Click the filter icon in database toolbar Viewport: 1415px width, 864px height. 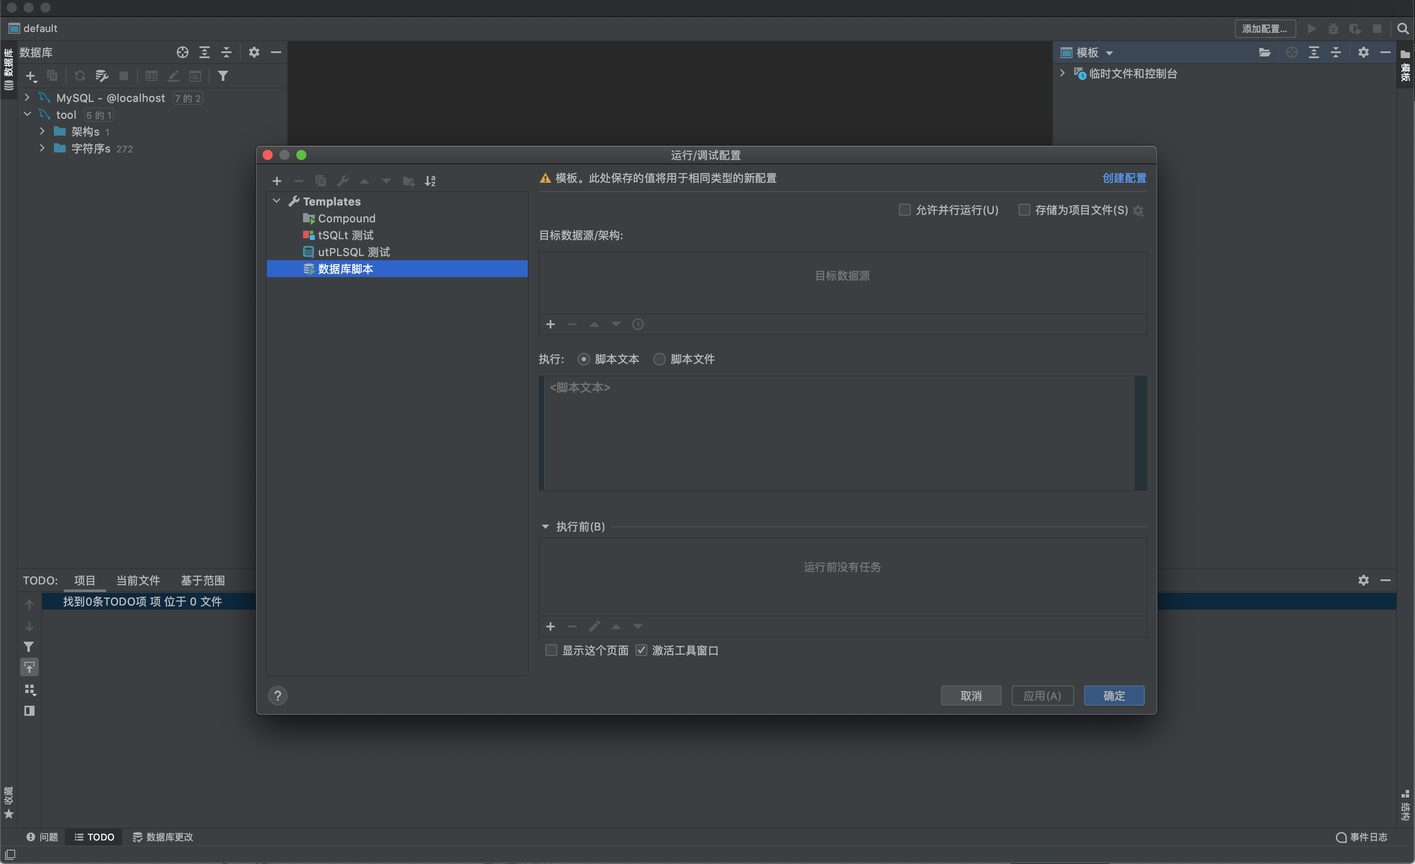(223, 76)
